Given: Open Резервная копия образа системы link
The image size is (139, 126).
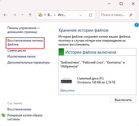Looking at the screenshot, I should (25, 117).
